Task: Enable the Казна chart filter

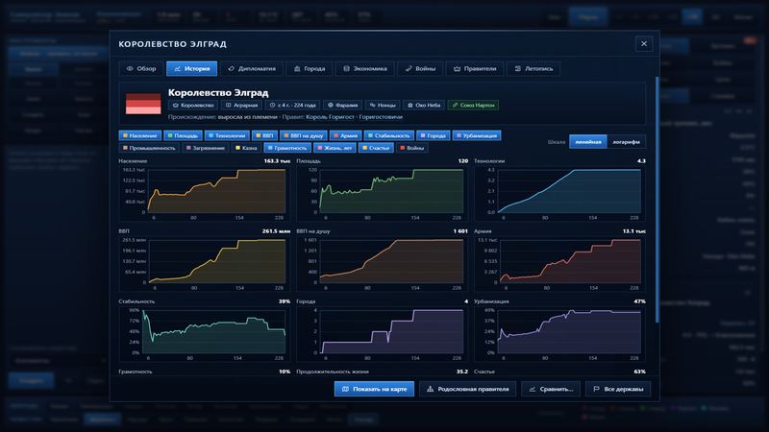Action: click(x=246, y=148)
